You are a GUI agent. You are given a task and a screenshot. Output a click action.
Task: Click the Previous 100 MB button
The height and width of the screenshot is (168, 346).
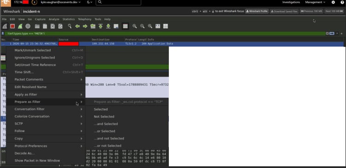(x=311, y=11)
